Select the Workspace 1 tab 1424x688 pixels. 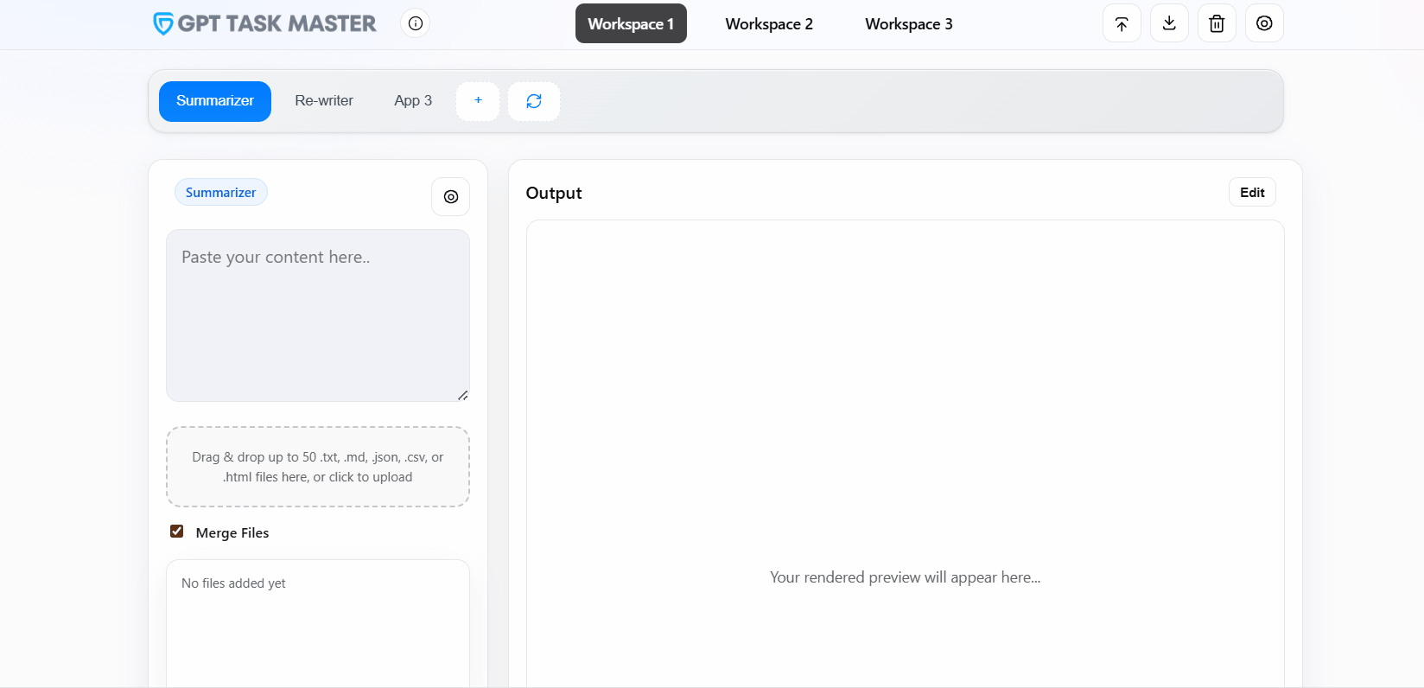coord(631,24)
